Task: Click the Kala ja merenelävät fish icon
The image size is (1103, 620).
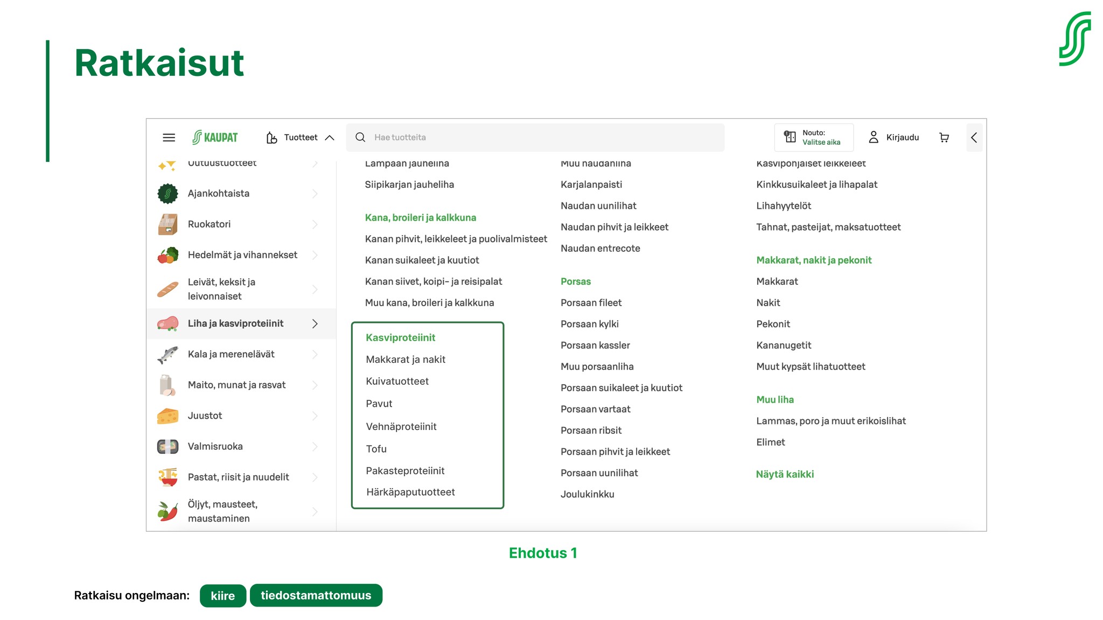Action: 167,355
